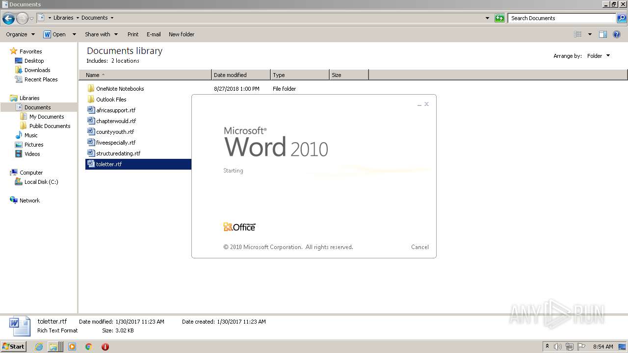Click the Libraries dropdown arrow in address bar
The image size is (628, 353).
pos(78,18)
